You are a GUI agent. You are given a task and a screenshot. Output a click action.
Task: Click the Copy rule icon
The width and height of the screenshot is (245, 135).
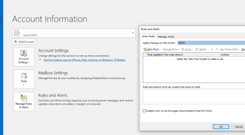[x=183, y=49]
